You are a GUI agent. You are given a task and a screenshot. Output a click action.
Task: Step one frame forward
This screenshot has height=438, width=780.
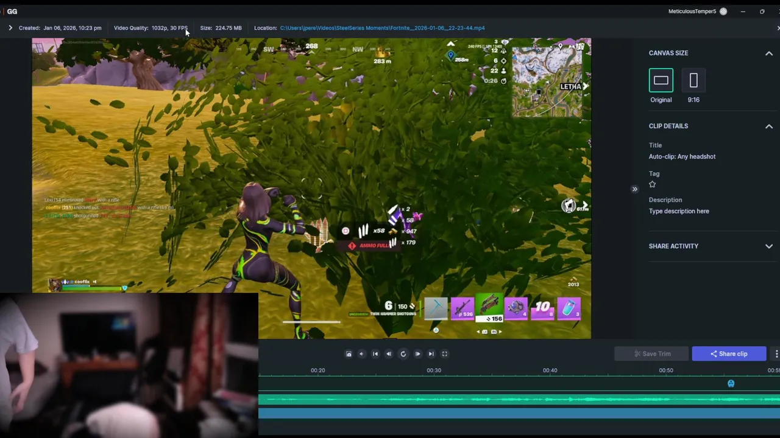(417, 353)
